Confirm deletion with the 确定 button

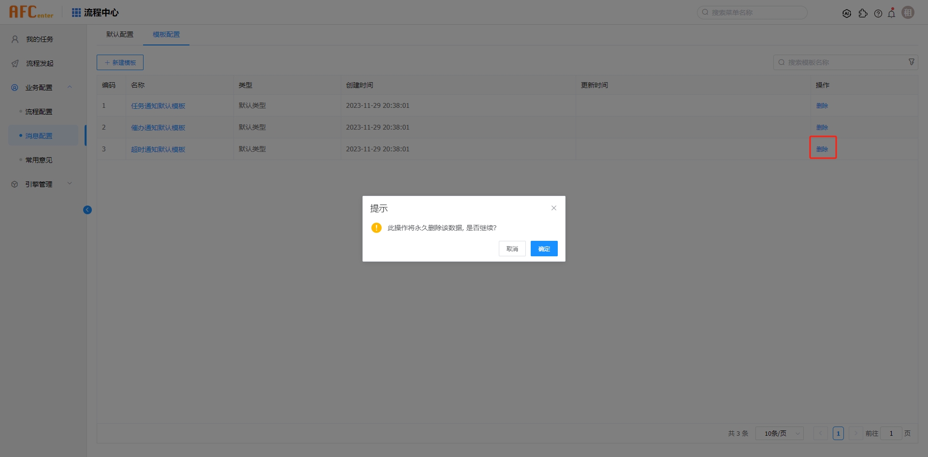[x=544, y=249]
